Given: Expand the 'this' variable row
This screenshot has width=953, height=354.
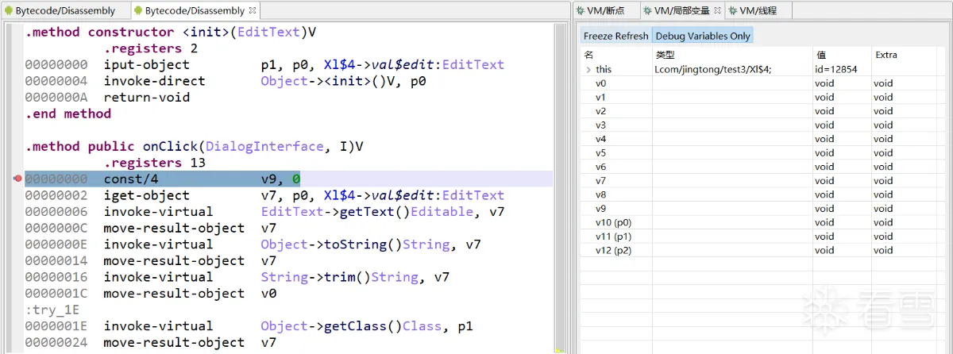Looking at the screenshot, I should click(x=588, y=70).
